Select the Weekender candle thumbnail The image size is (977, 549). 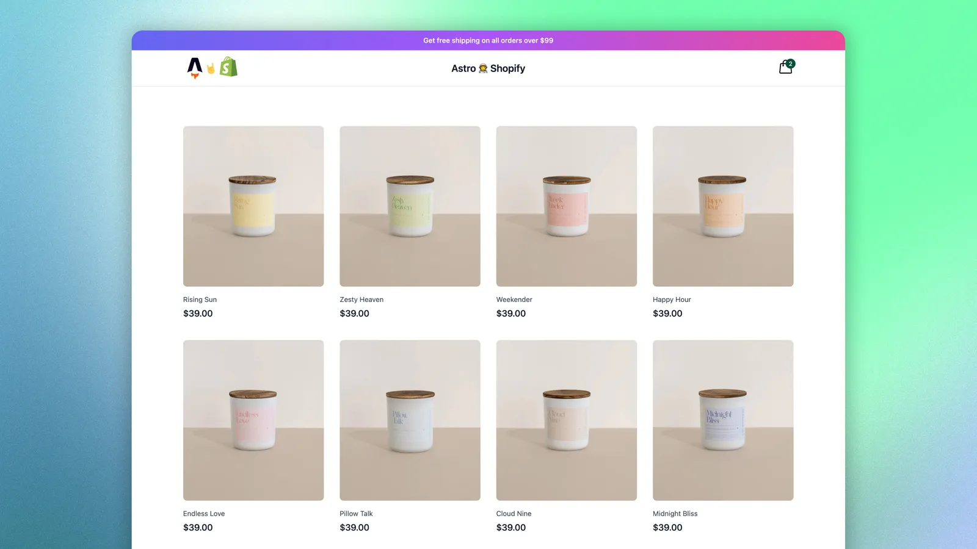point(567,206)
